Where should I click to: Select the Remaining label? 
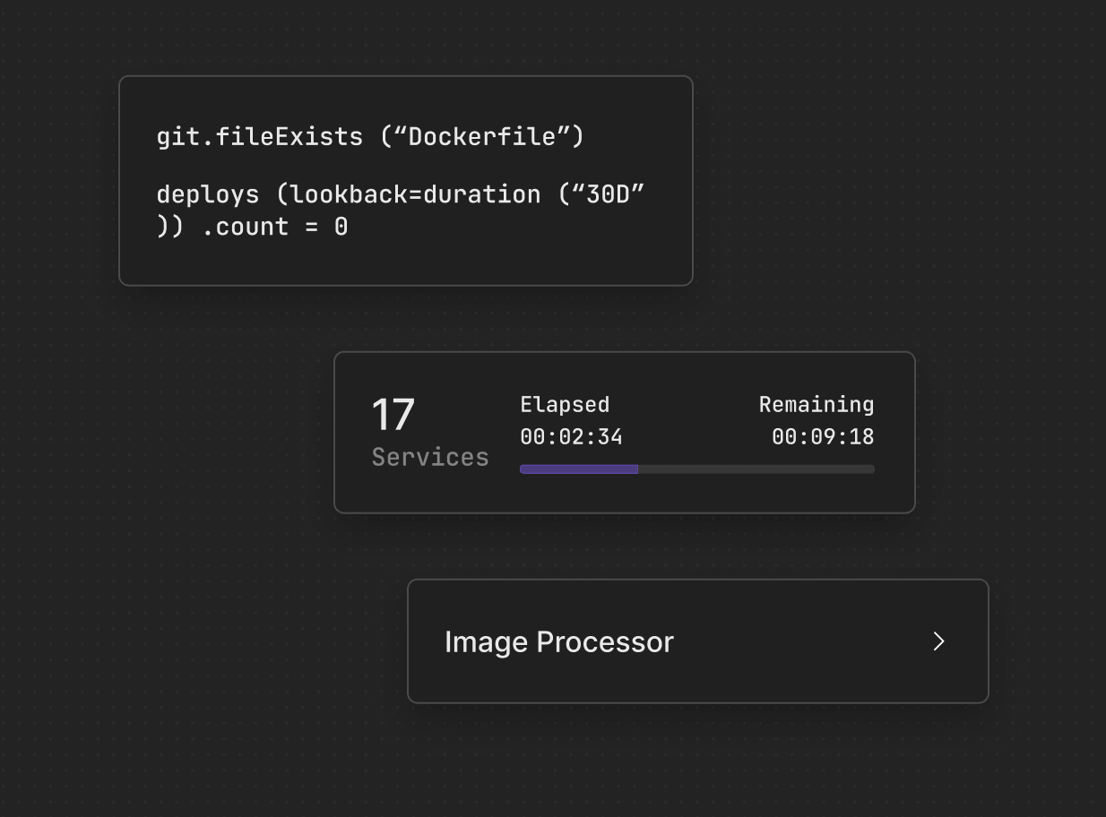[x=816, y=405]
